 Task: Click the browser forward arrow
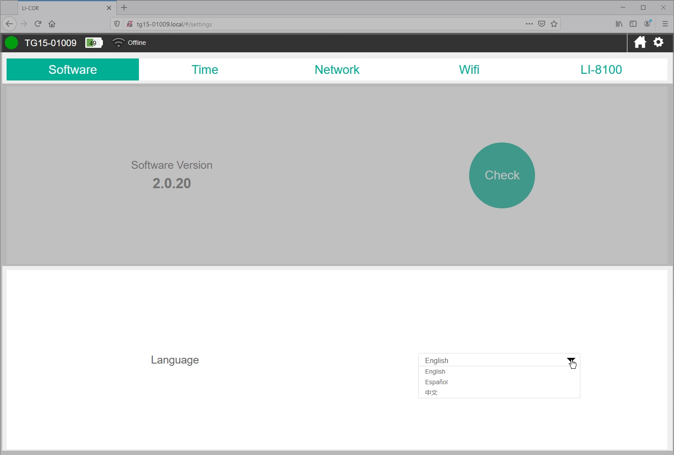[24, 24]
